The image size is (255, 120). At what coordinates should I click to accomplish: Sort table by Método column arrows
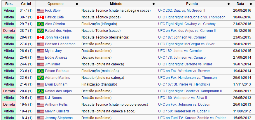(x=154, y=4)
